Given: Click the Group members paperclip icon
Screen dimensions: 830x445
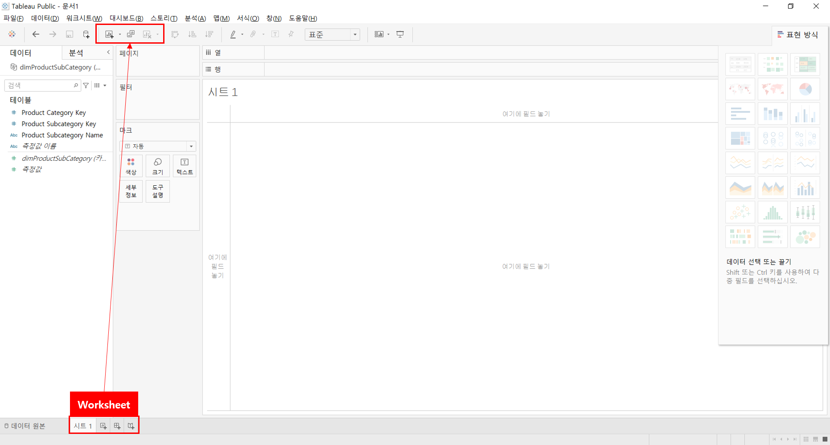Looking at the screenshot, I should tap(253, 34).
